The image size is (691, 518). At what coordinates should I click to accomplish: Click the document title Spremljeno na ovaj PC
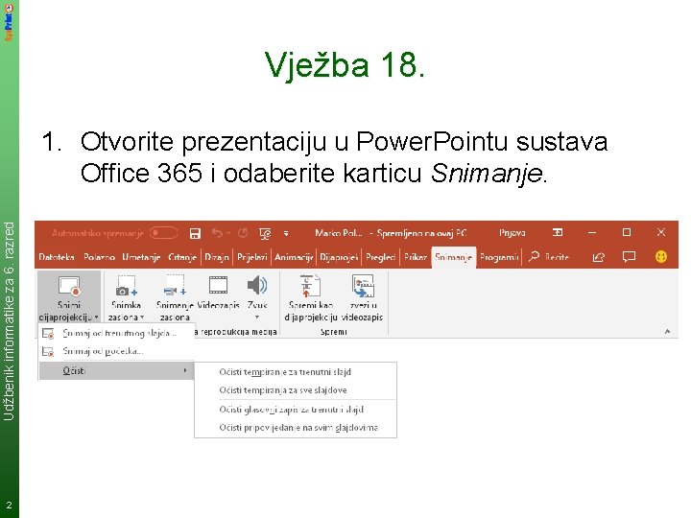421,233
